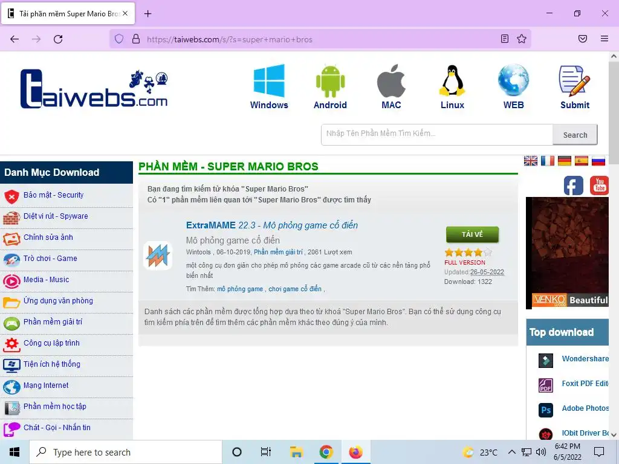619x464 pixels.
Task: Switch language via the UK flag
Action: 531,161
